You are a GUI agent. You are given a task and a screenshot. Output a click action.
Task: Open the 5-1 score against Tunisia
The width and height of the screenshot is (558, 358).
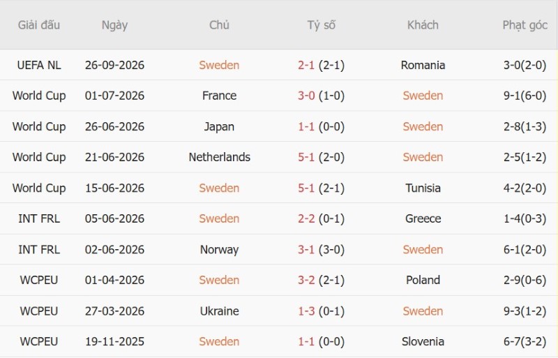point(306,188)
